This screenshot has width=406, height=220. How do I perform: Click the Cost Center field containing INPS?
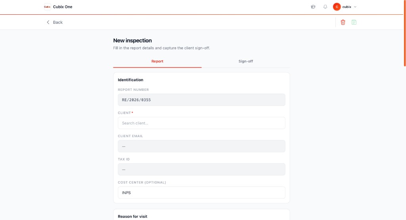click(x=201, y=193)
